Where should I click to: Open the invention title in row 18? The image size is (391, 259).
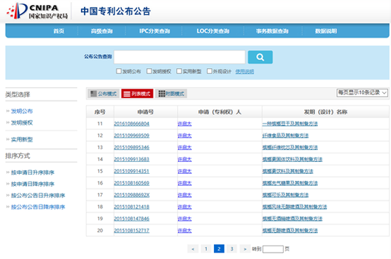click(x=294, y=206)
